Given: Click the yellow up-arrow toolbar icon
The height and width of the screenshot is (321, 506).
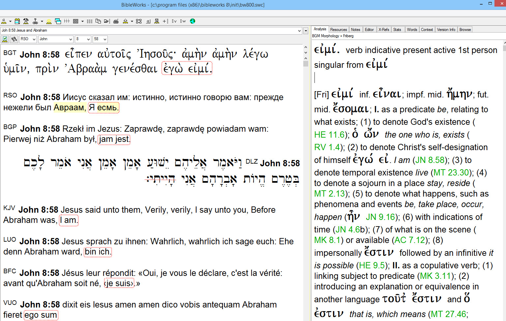Looking at the screenshot, I should 125,21.
